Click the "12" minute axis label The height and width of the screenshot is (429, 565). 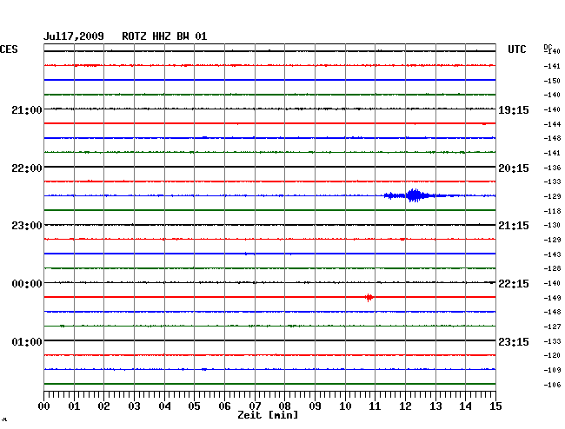coord(405,406)
